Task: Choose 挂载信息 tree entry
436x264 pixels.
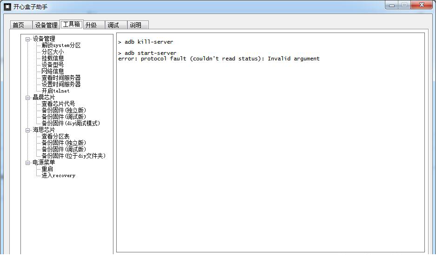Action: click(x=53, y=58)
